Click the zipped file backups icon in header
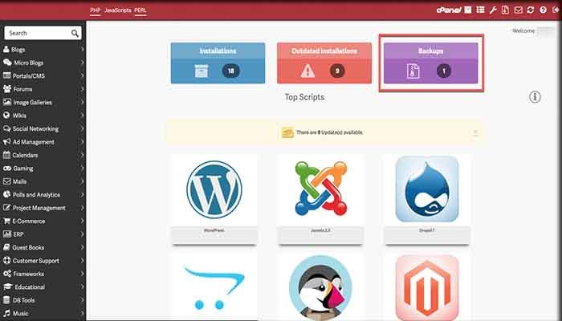Image resolution: width=562 pixels, height=321 pixels. [x=505, y=10]
